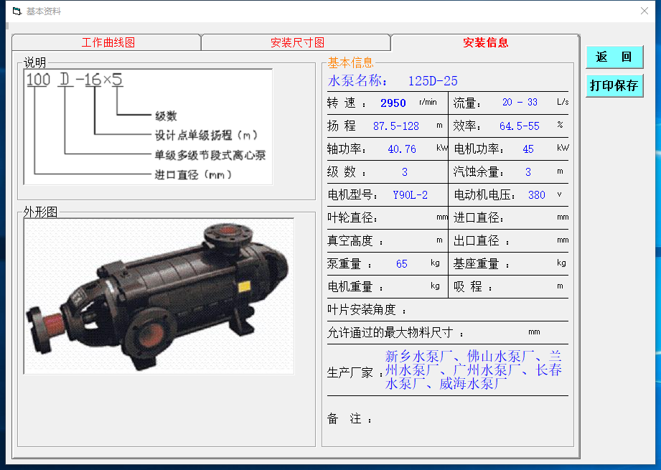Click the 说明 group heading
Screen dimensions: 661x470
pyautogui.click(x=34, y=63)
